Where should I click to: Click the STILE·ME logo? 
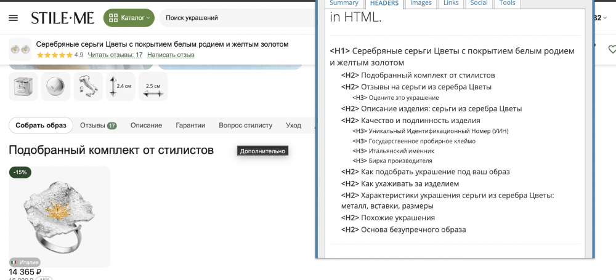pos(63,18)
